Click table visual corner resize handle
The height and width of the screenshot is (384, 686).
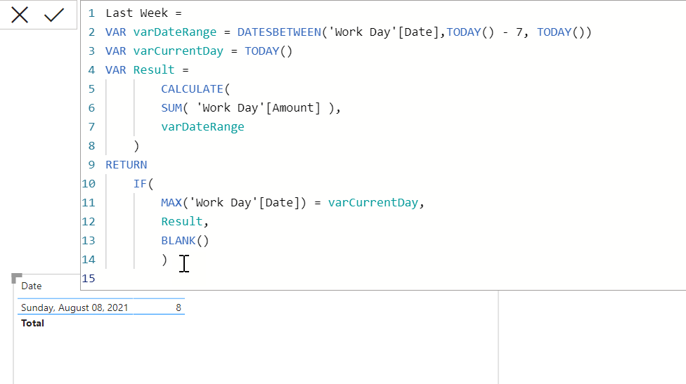click(16, 278)
